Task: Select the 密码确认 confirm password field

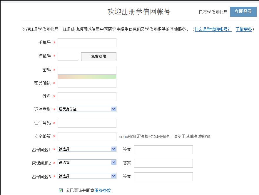Action: pos(87,83)
